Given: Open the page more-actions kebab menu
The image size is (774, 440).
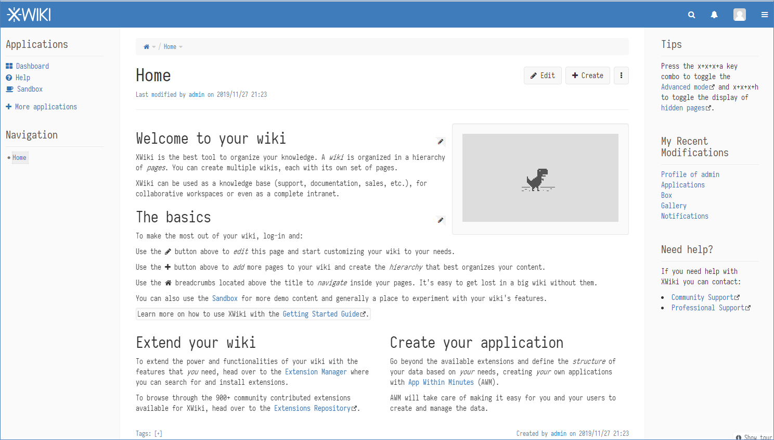Looking at the screenshot, I should (621, 76).
